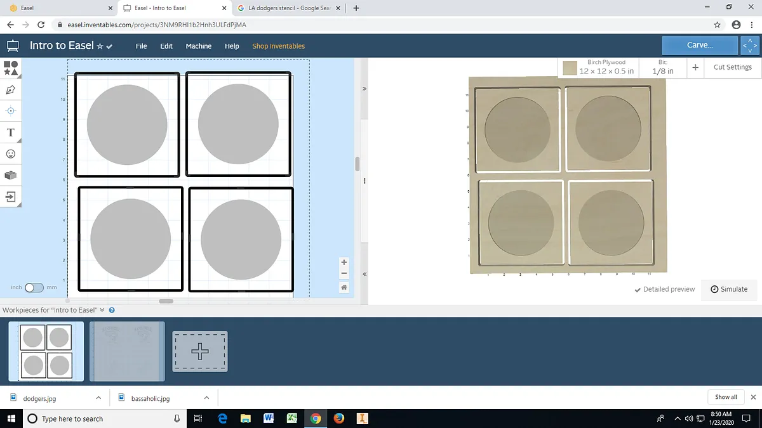
Task: Open bassaholic.jpg download options arrow
Action: point(206,398)
